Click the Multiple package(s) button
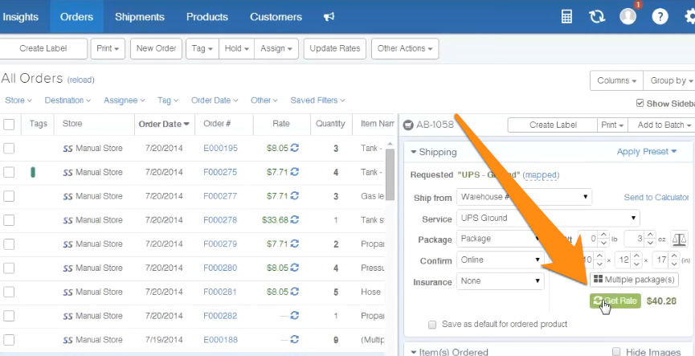 click(x=634, y=280)
